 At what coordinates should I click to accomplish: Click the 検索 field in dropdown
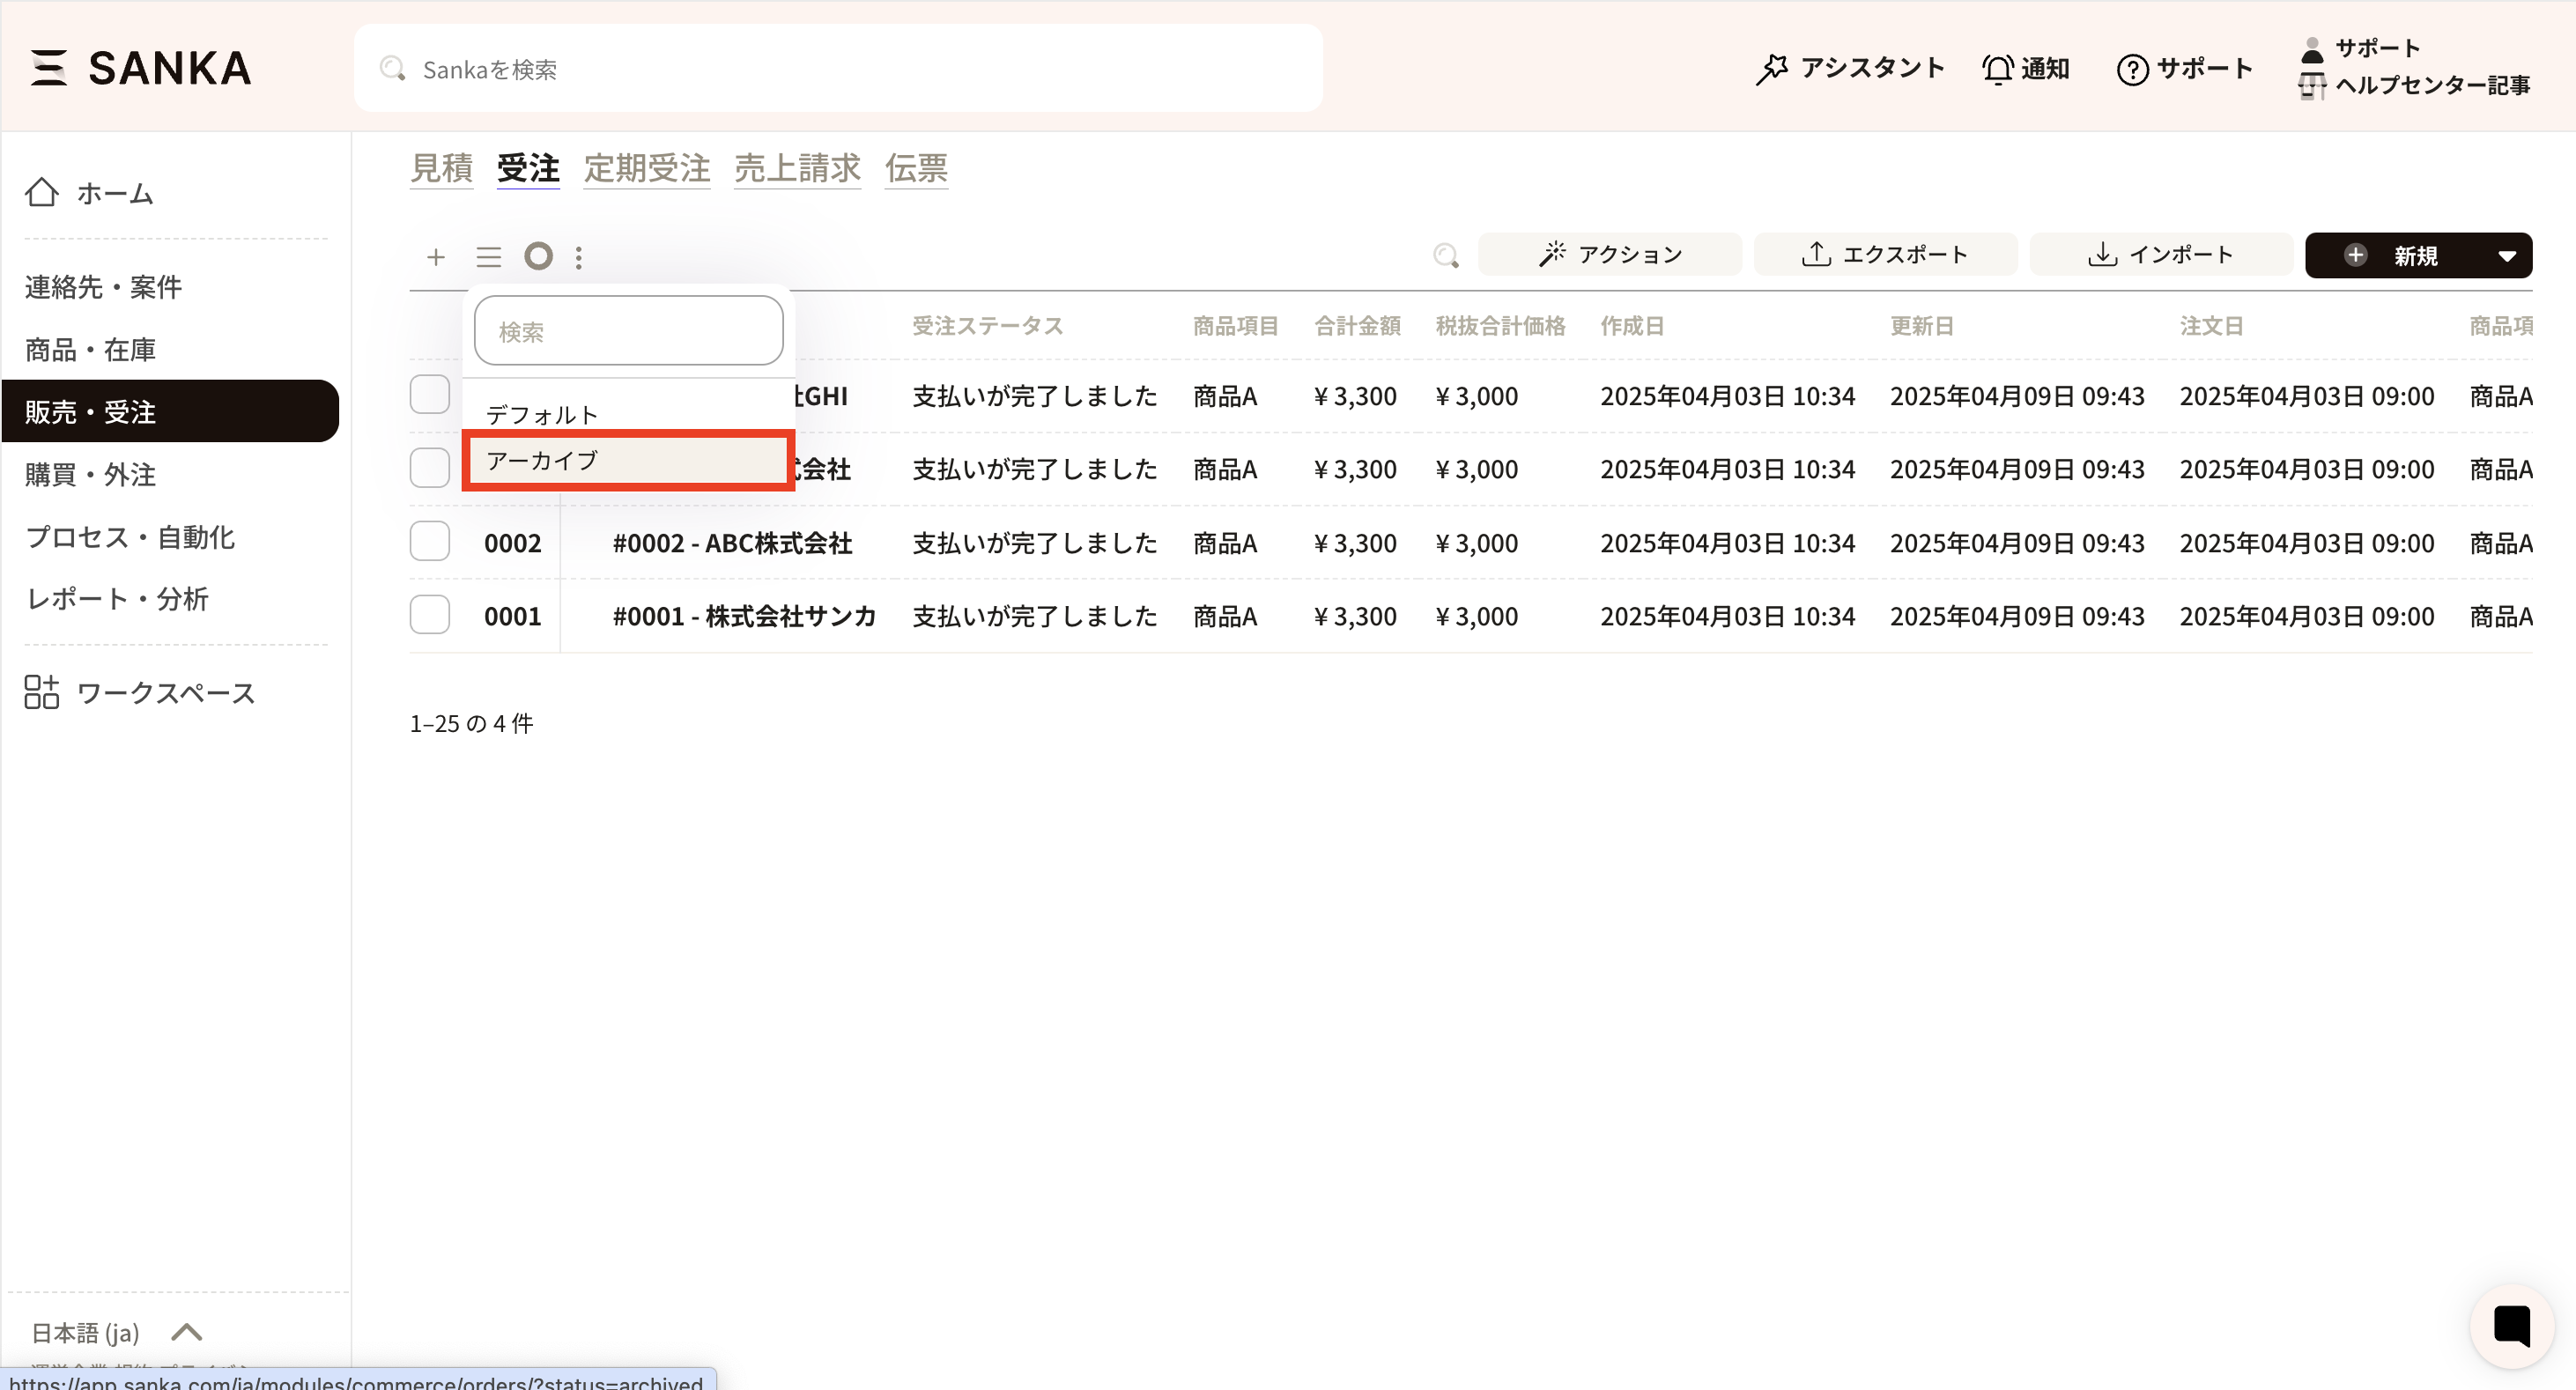coord(628,331)
